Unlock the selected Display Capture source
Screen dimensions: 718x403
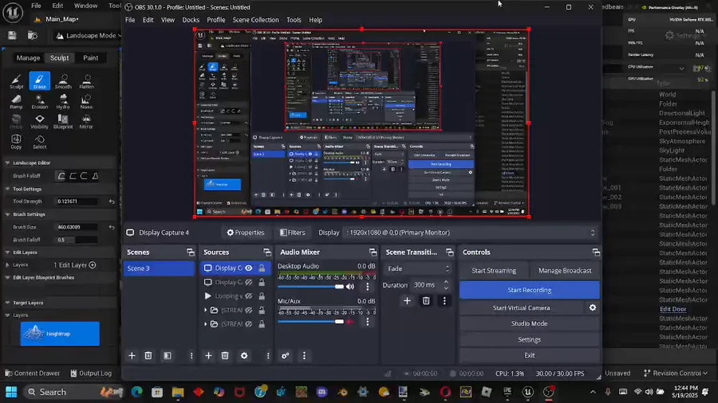coord(262,268)
